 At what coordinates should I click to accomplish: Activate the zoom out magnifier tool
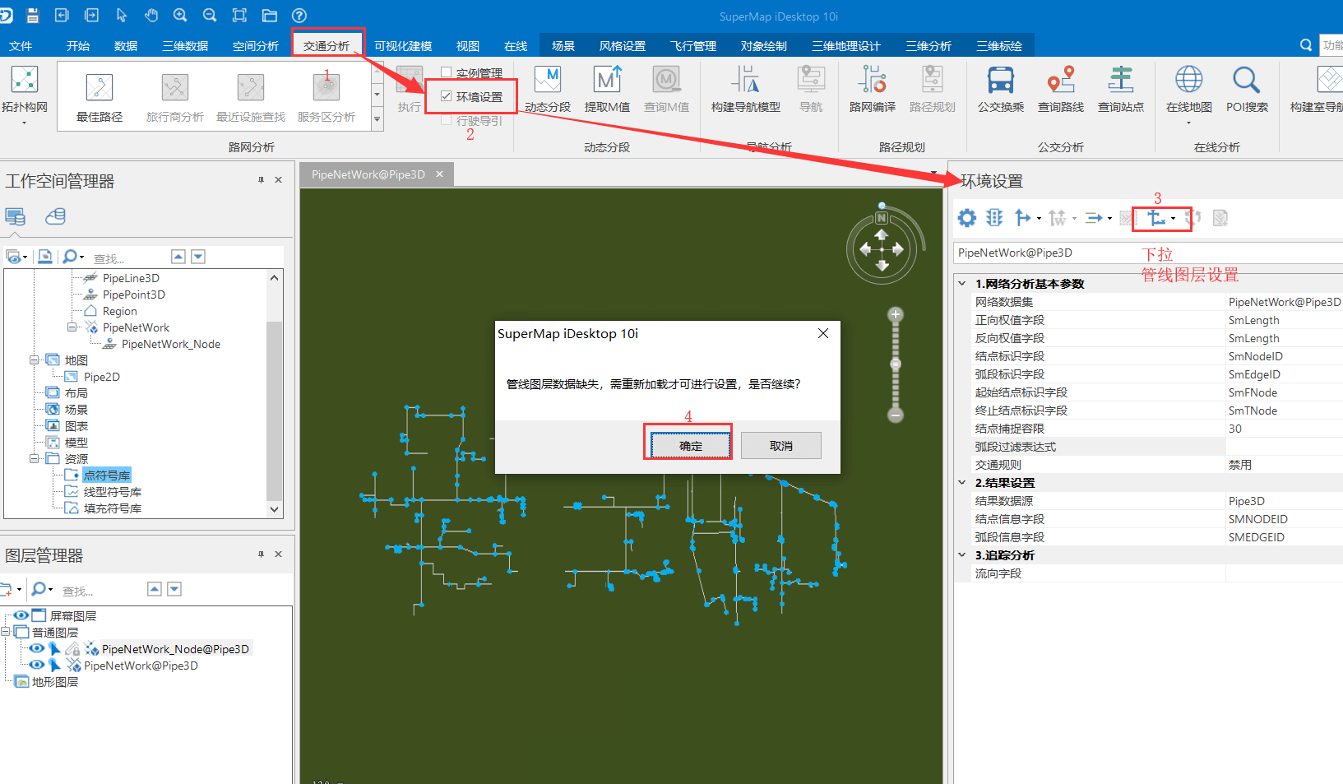pyautogui.click(x=211, y=15)
